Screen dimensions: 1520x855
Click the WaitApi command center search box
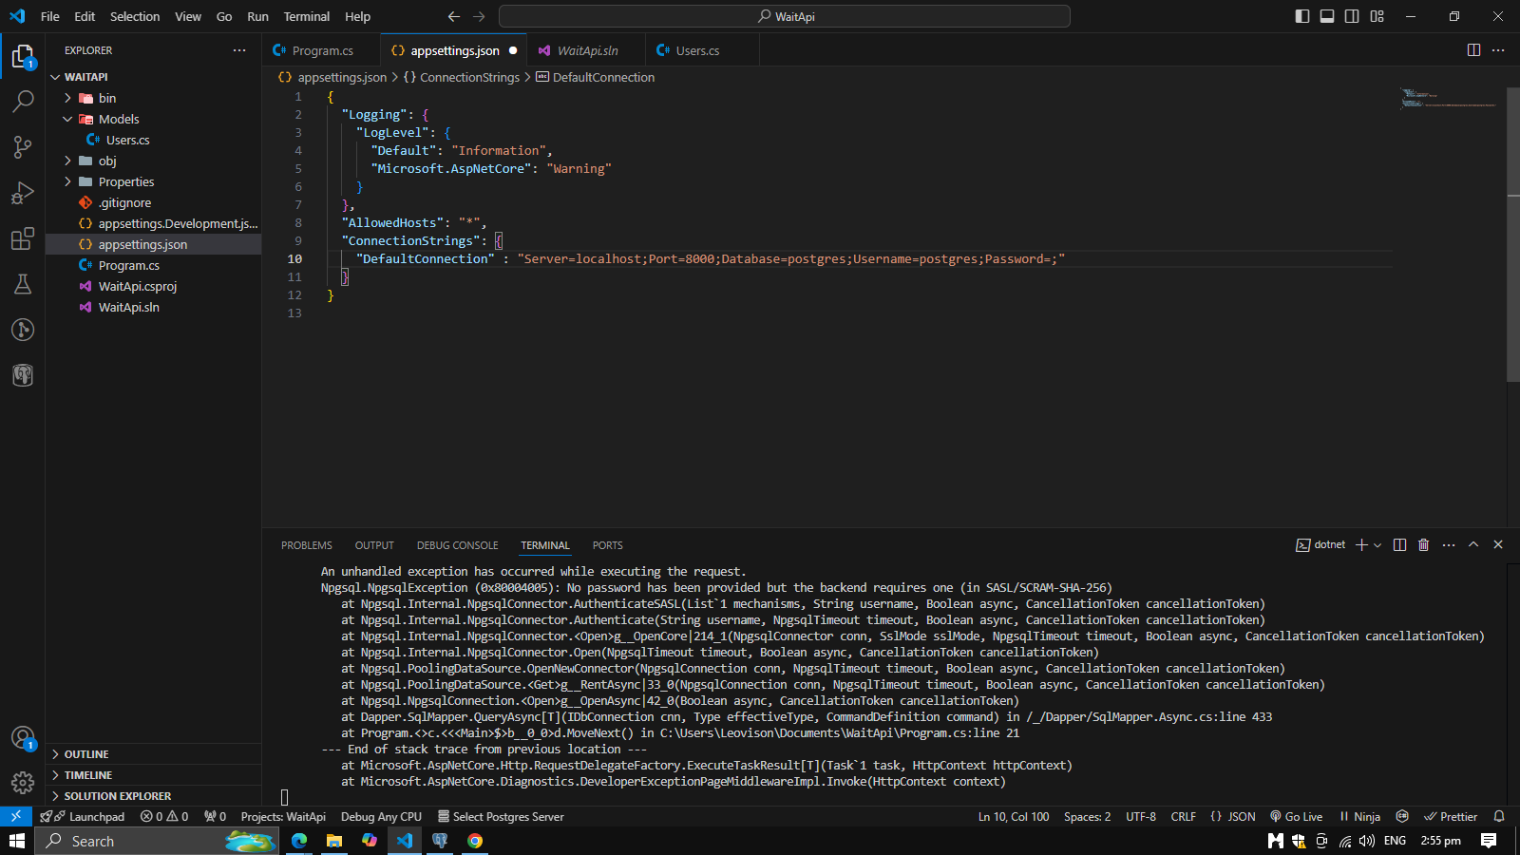click(x=785, y=16)
